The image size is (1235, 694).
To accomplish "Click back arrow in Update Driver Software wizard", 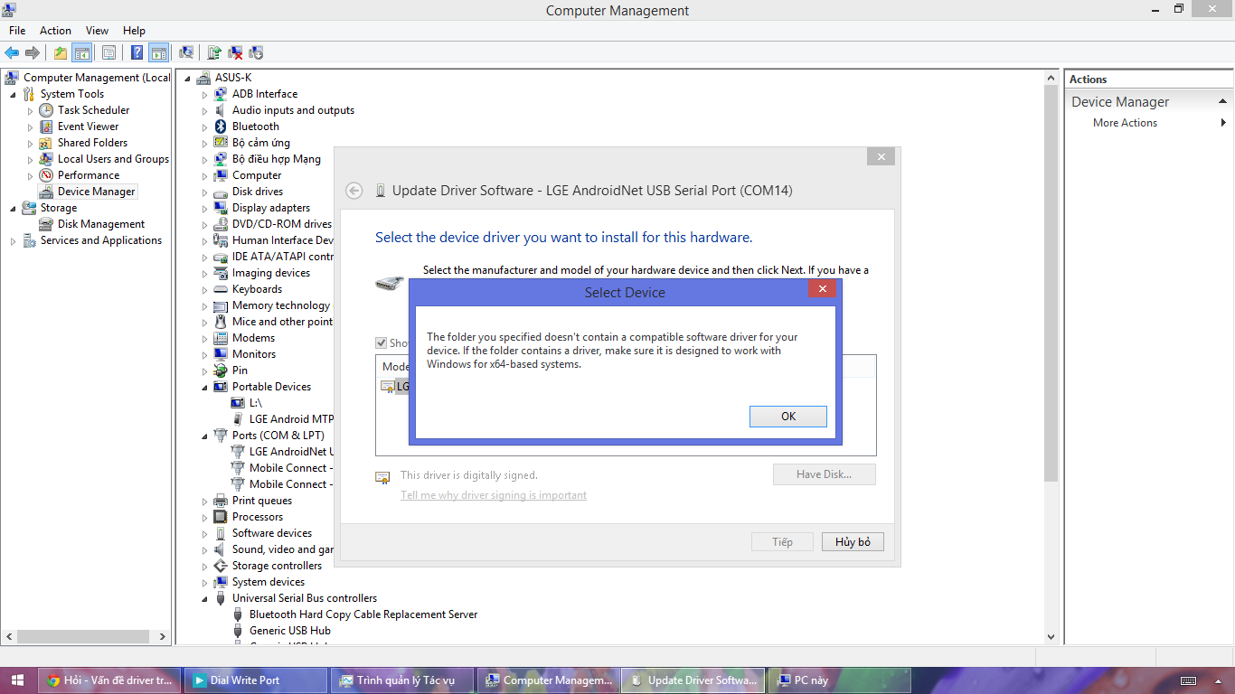I will pyautogui.click(x=354, y=191).
